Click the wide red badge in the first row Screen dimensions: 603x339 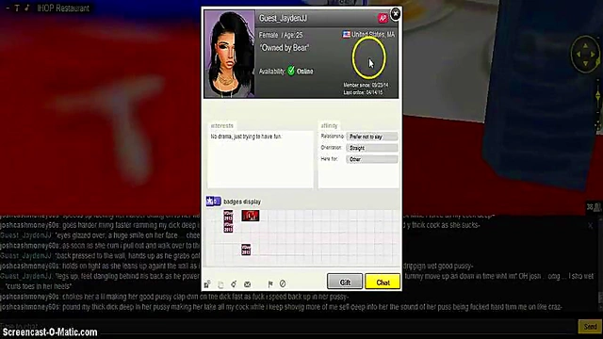click(x=251, y=216)
